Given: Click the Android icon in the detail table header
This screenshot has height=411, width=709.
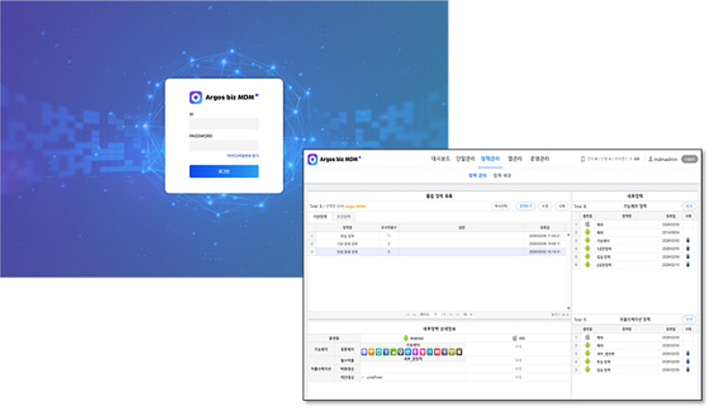Looking at the screenshot, I should [405, 338].
